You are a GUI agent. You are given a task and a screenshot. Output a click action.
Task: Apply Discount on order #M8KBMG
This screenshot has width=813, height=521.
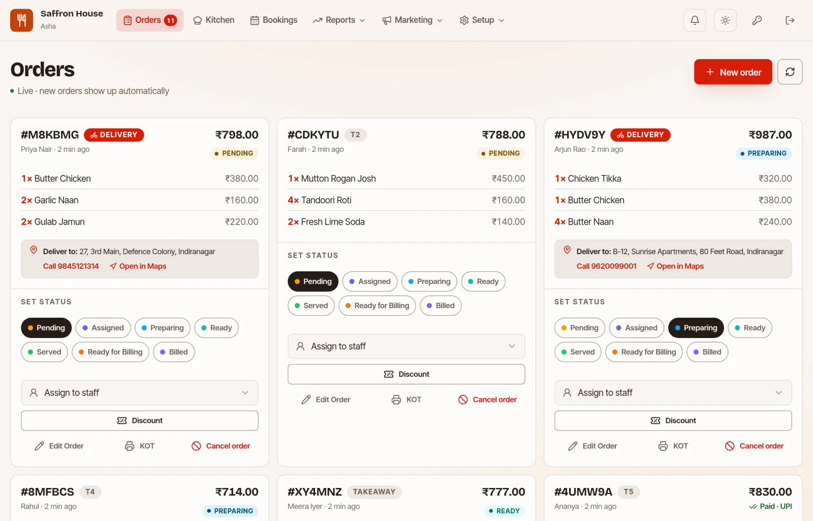point(140,420)
